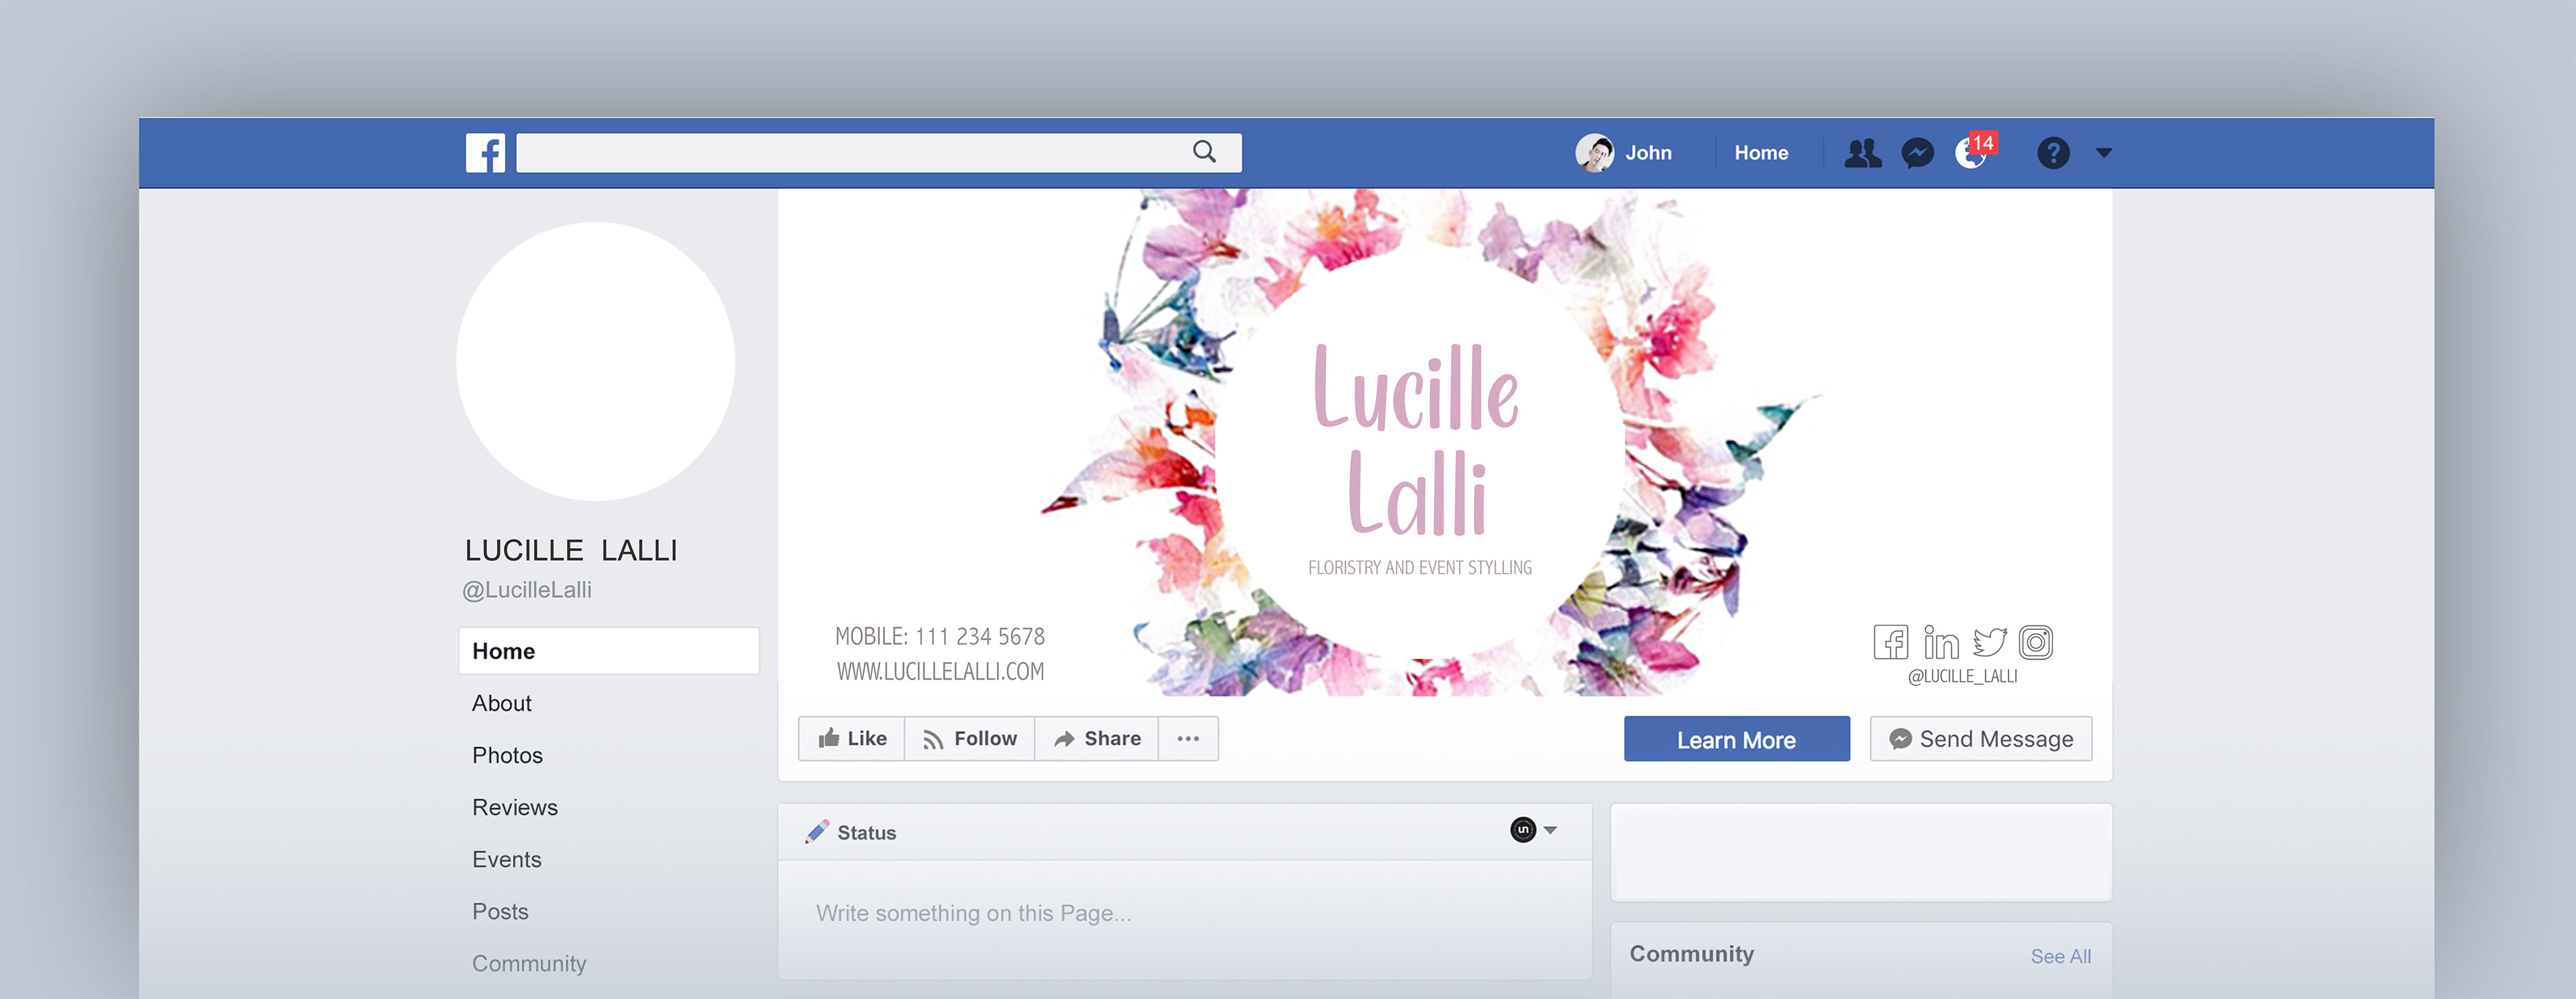This screenshot has height=999, width=2576.
Task: Click the Learn More button
Action: pos(1736,739)
